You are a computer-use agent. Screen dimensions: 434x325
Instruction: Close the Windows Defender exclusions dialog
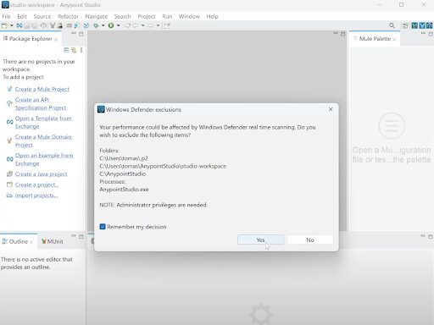pyautogui.click(x=331, y=109)
